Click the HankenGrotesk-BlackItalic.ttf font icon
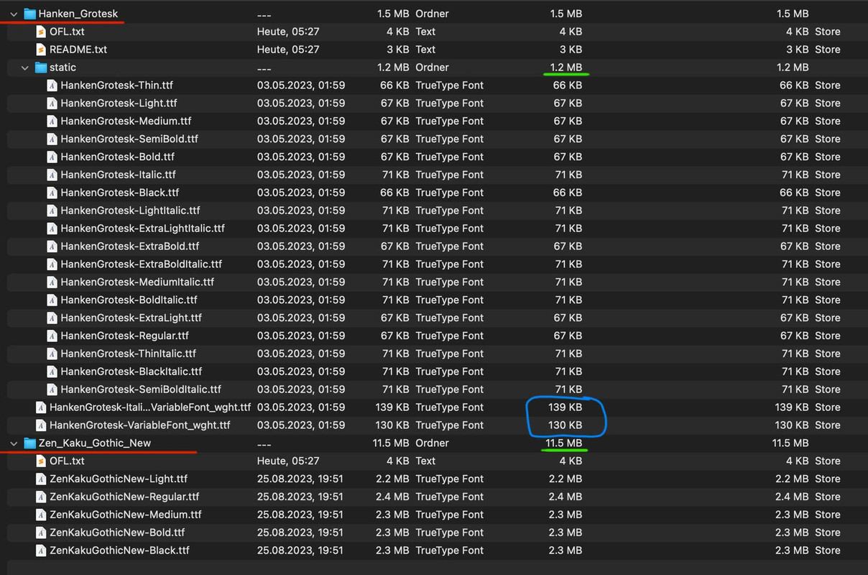Image resolution: width=868 pixels, height=575 pixels. pyautogui.click(x=52, y=372)
